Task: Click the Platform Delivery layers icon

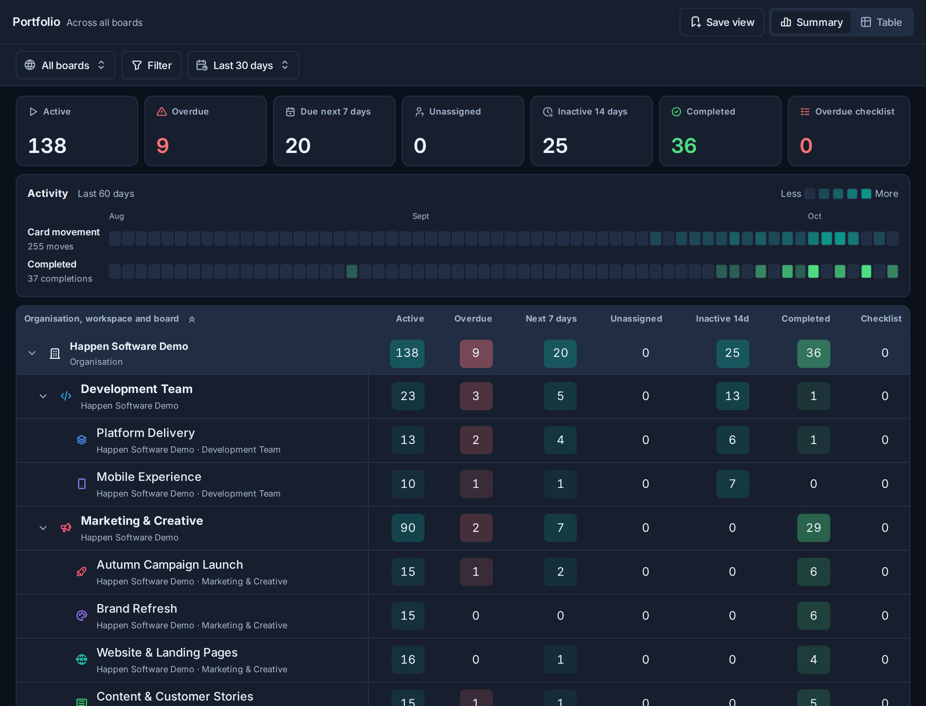Action: 82,440
